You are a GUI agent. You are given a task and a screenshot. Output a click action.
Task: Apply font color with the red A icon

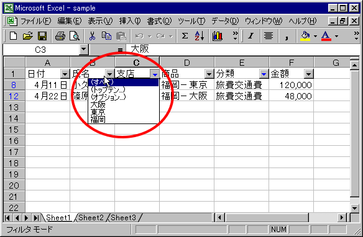(326, 36)
